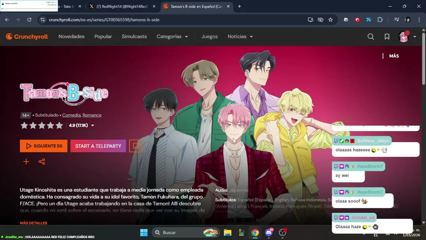Open the Chrome profile avatar
The height and width of the screenshot is (240, 426).
[x=408, y=20]
